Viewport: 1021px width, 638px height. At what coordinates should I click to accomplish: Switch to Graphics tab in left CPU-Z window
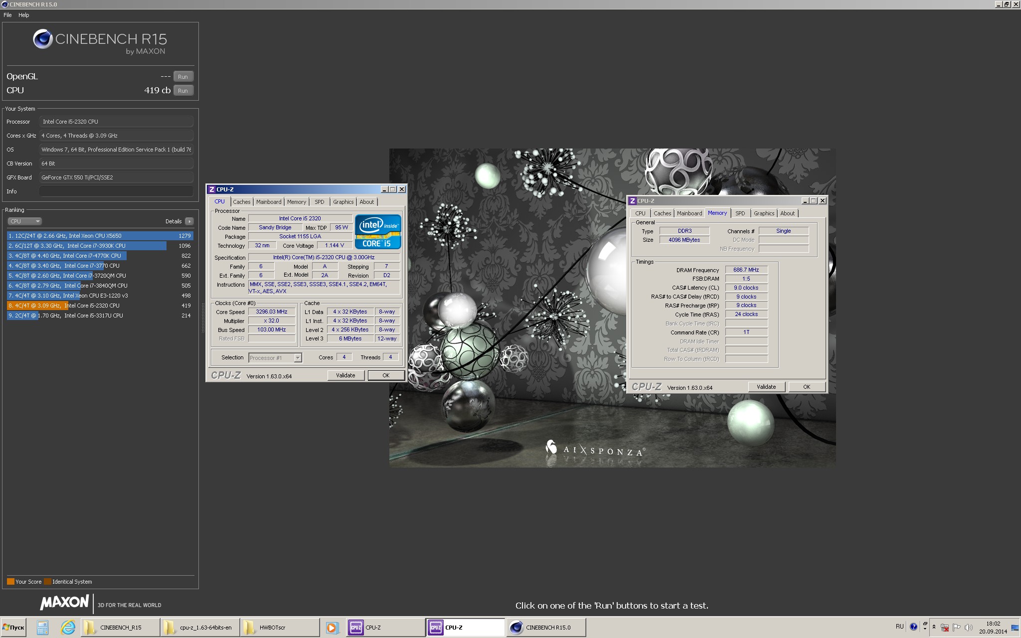click(x=343, y=202)
